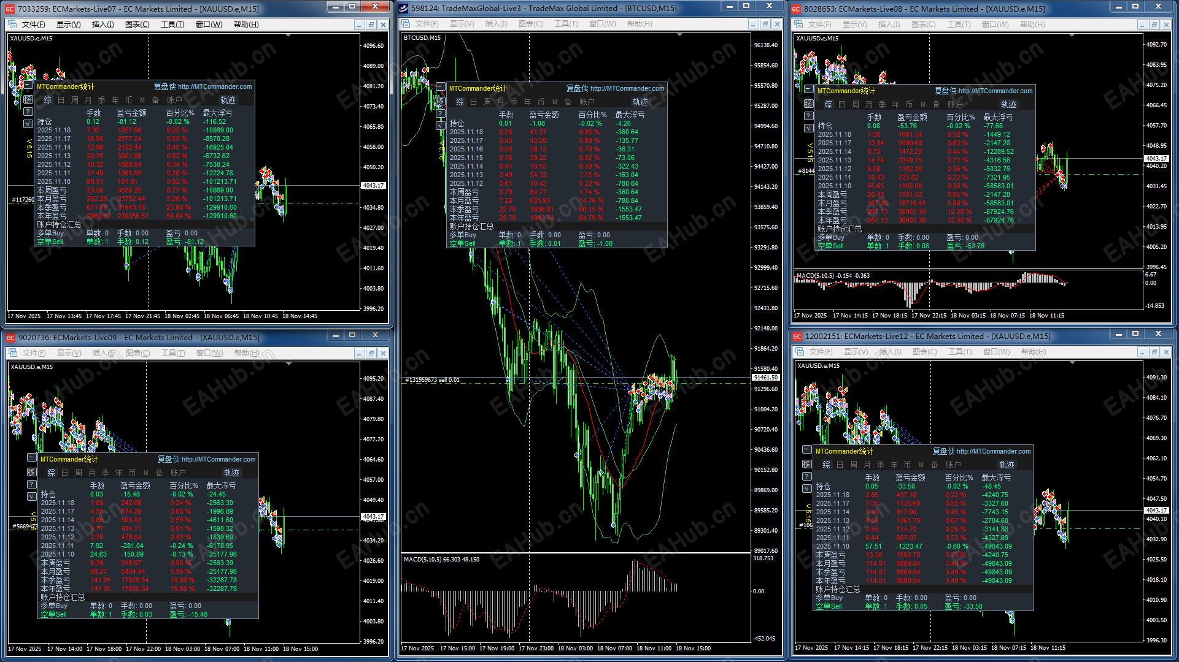Toggle the 轨迹 button in the BTCUSD panel
The image size is (1179, 662).
[x=640, y=102]
